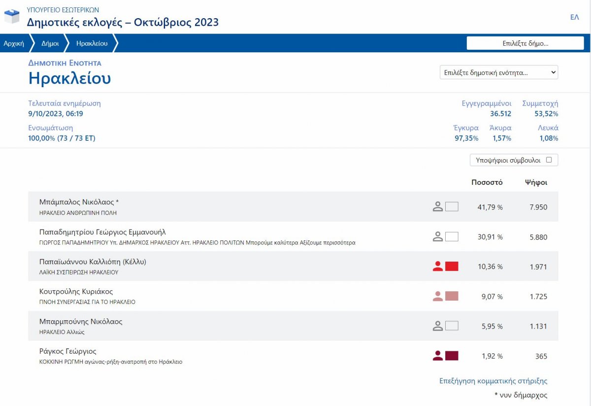The height and width of the screenshot is (406, 591).
Task: Select Ηρακλείου breadcrumb item
Action: pyautogui.click(x=92, y=43)
